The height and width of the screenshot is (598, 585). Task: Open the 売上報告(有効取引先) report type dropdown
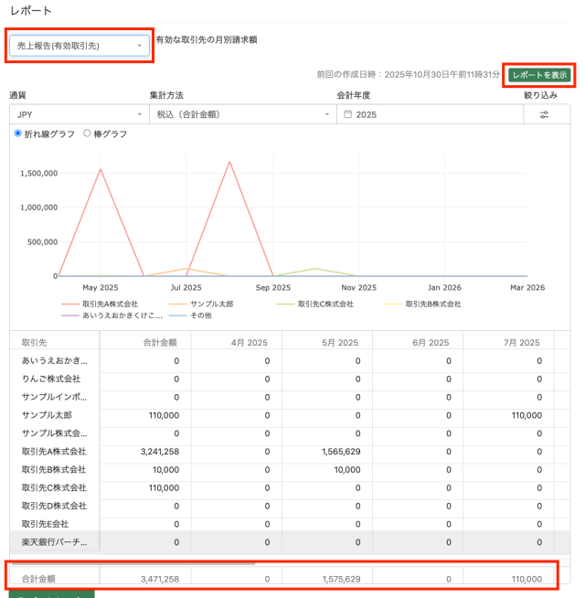coord(80,45)
